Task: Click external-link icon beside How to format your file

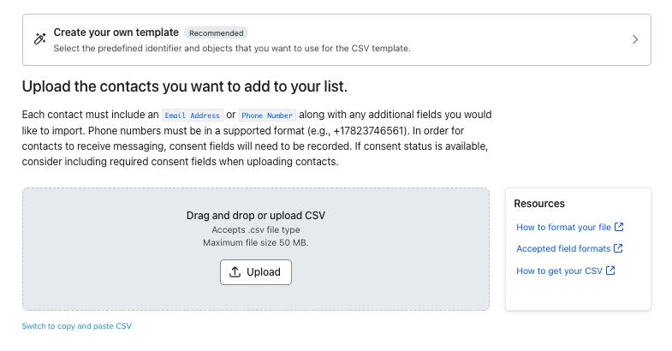Action: (x=620, y=227)
